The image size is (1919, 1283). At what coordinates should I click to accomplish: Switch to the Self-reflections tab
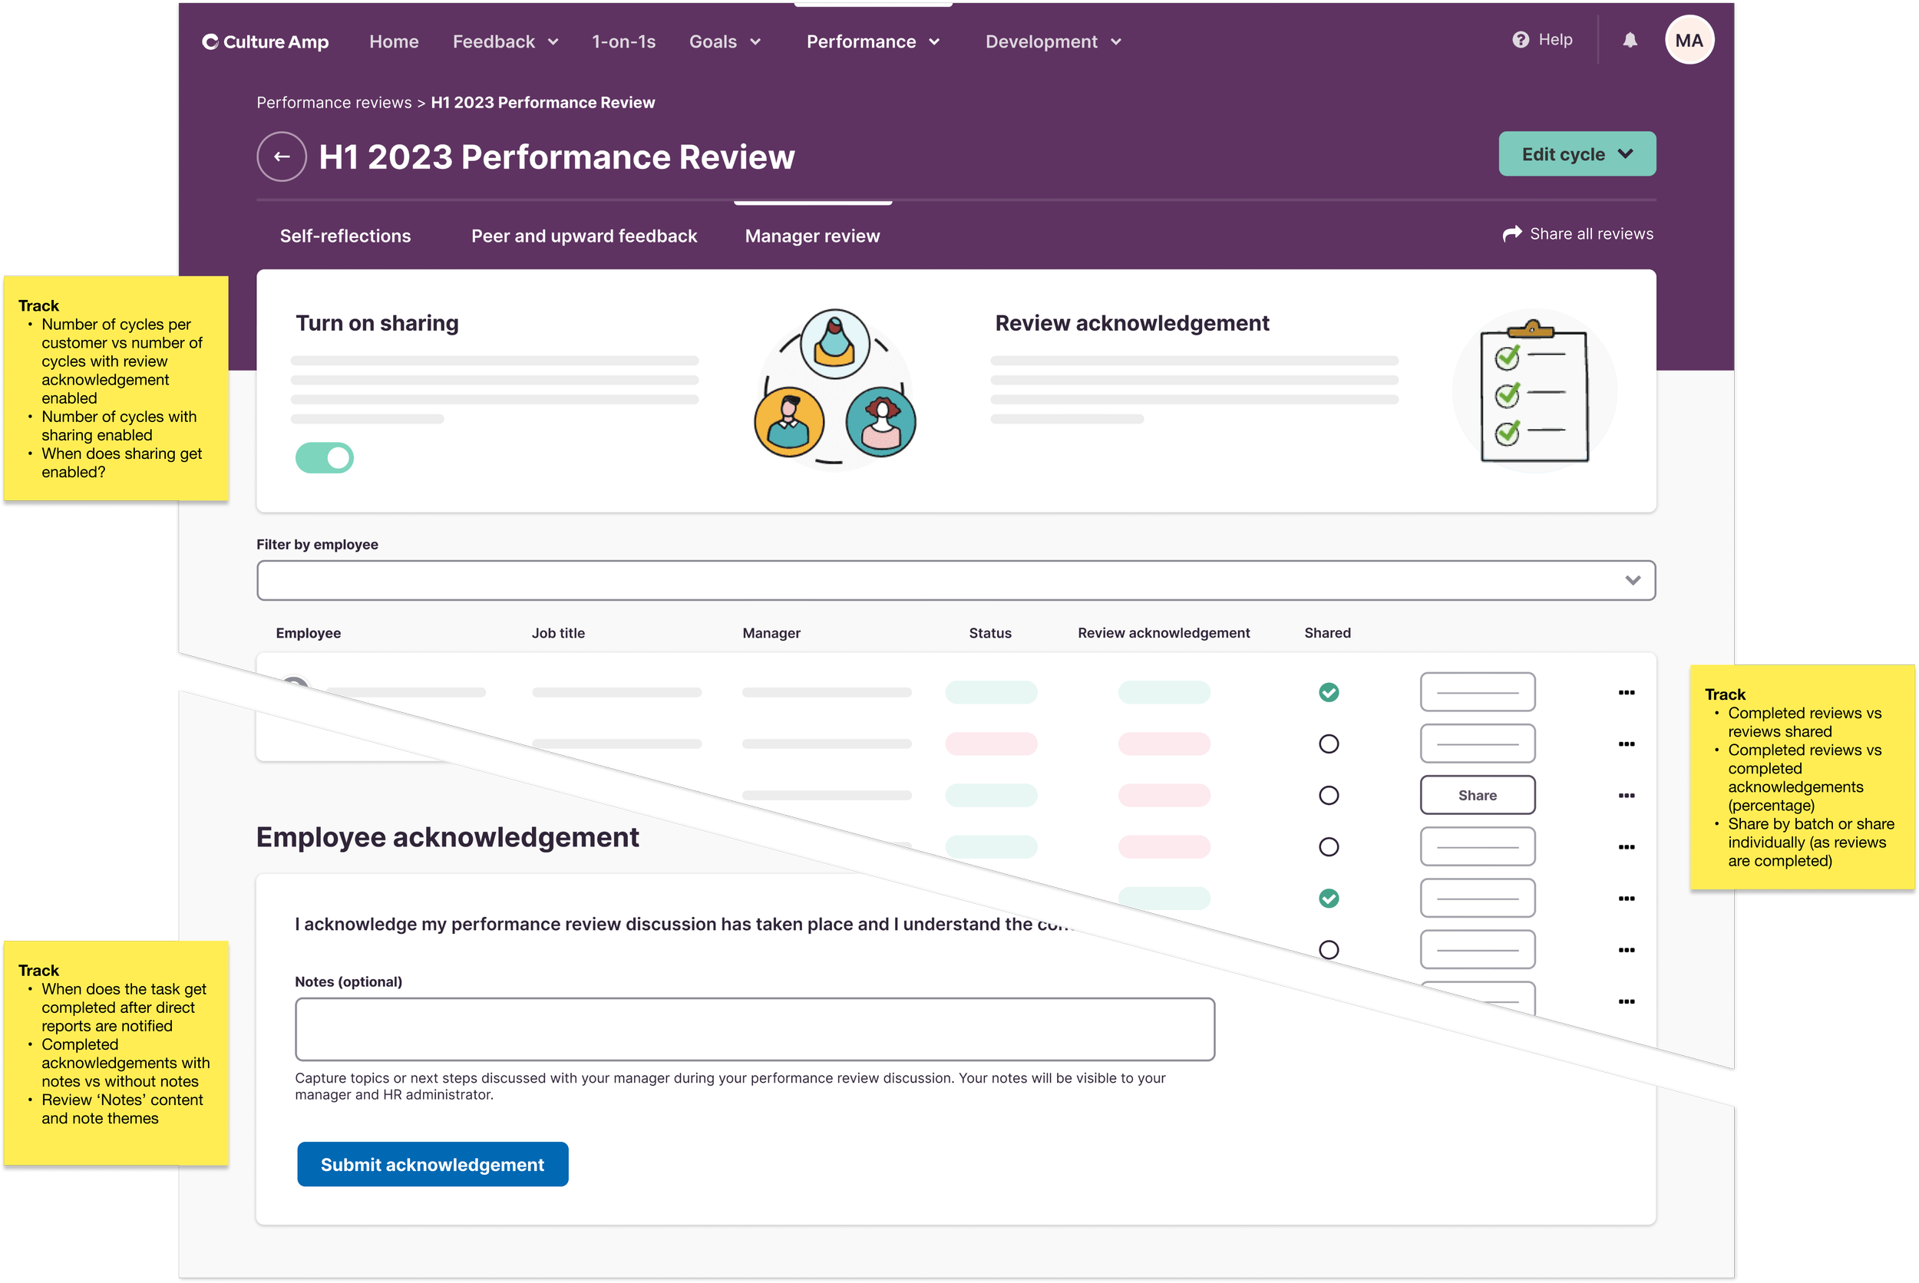pyautogui.click(x=345, y=236)
